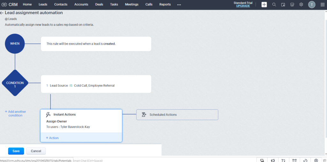This screenshot has height=162, width=327.
Task: Open the setup gear icon
Action: [301, 4]
